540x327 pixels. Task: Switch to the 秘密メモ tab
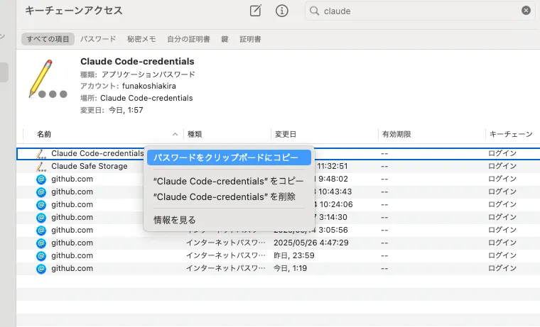pyautogui.click(x=141, y=39)
